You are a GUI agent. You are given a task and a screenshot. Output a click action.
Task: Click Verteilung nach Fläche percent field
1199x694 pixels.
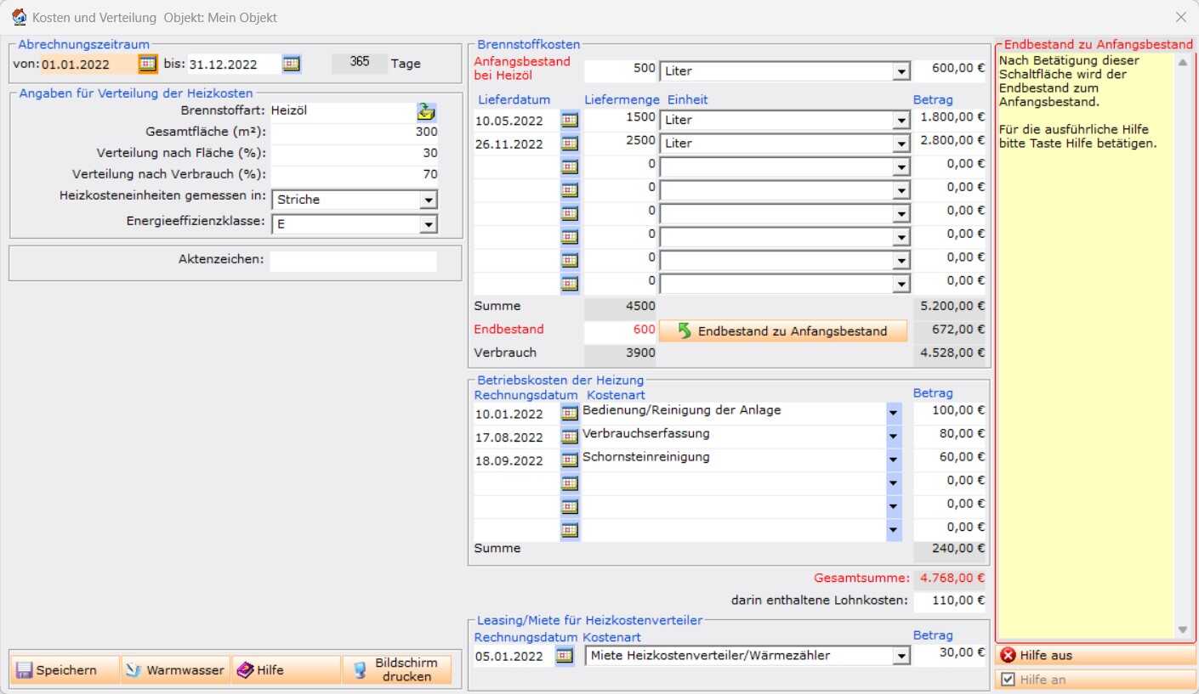[x=354, y=154]
